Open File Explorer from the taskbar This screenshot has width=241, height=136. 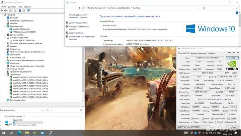pyautogui.click(x=27, y=133)
